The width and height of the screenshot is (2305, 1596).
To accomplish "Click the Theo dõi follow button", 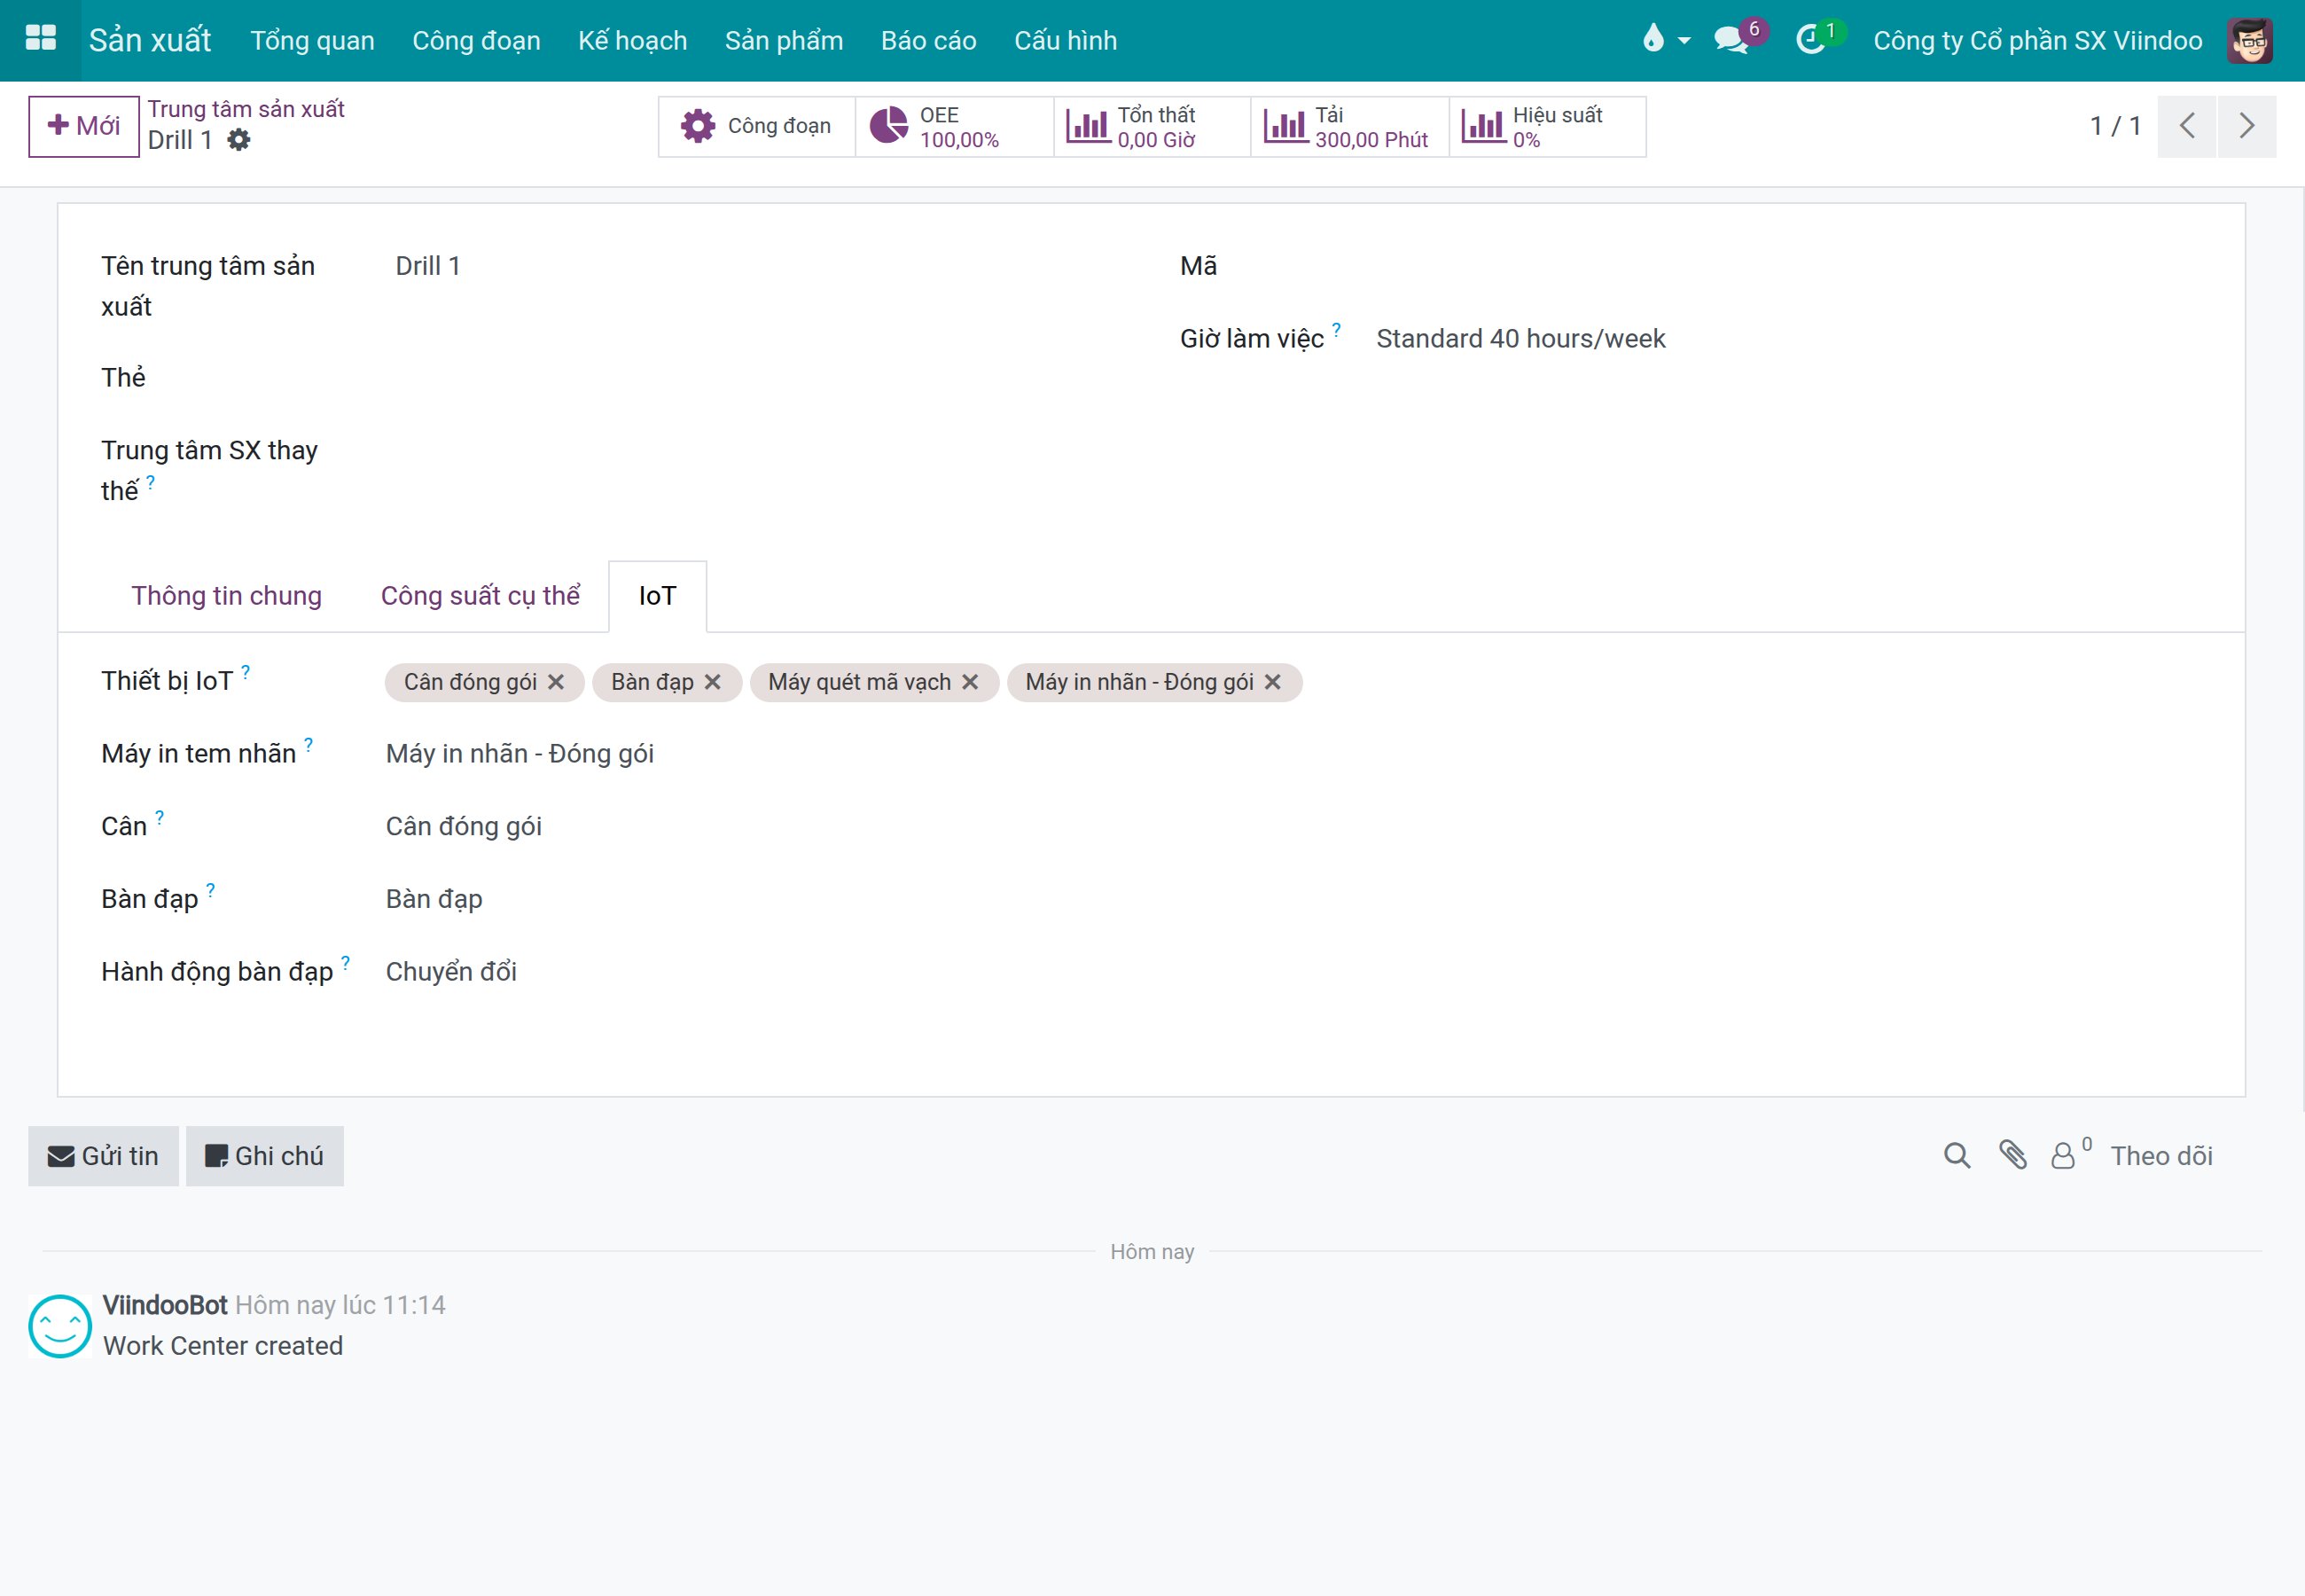I will [2161, 1156].
